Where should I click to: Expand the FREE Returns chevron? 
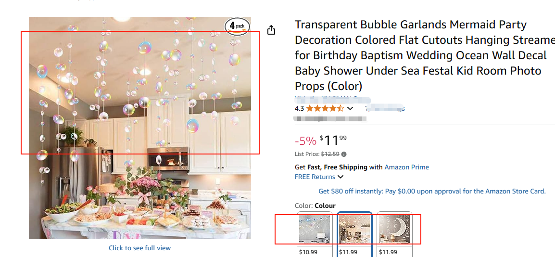pos(341,177)
